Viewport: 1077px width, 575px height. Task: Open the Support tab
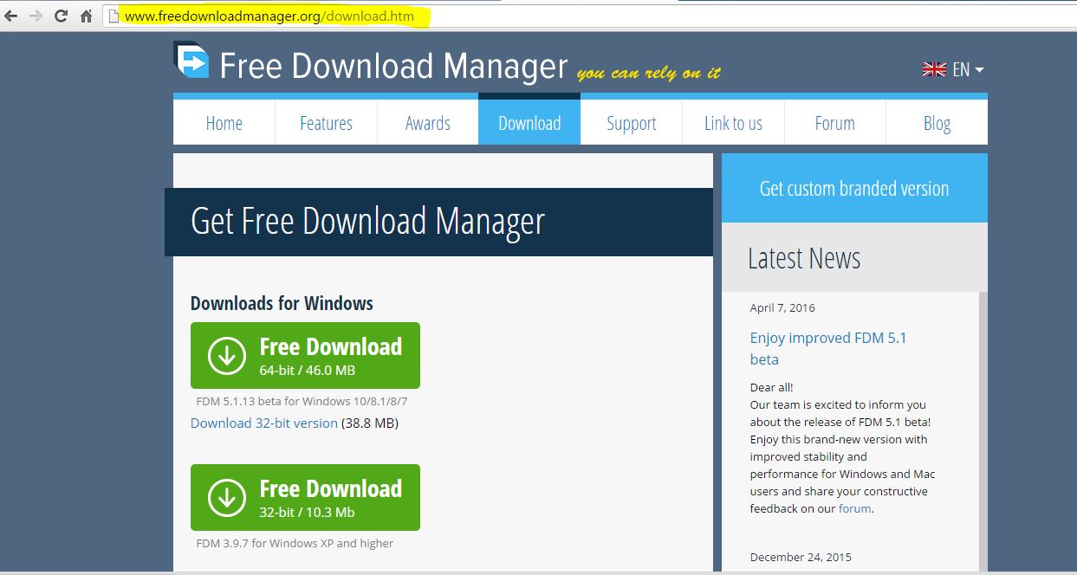tap(632, 123)
